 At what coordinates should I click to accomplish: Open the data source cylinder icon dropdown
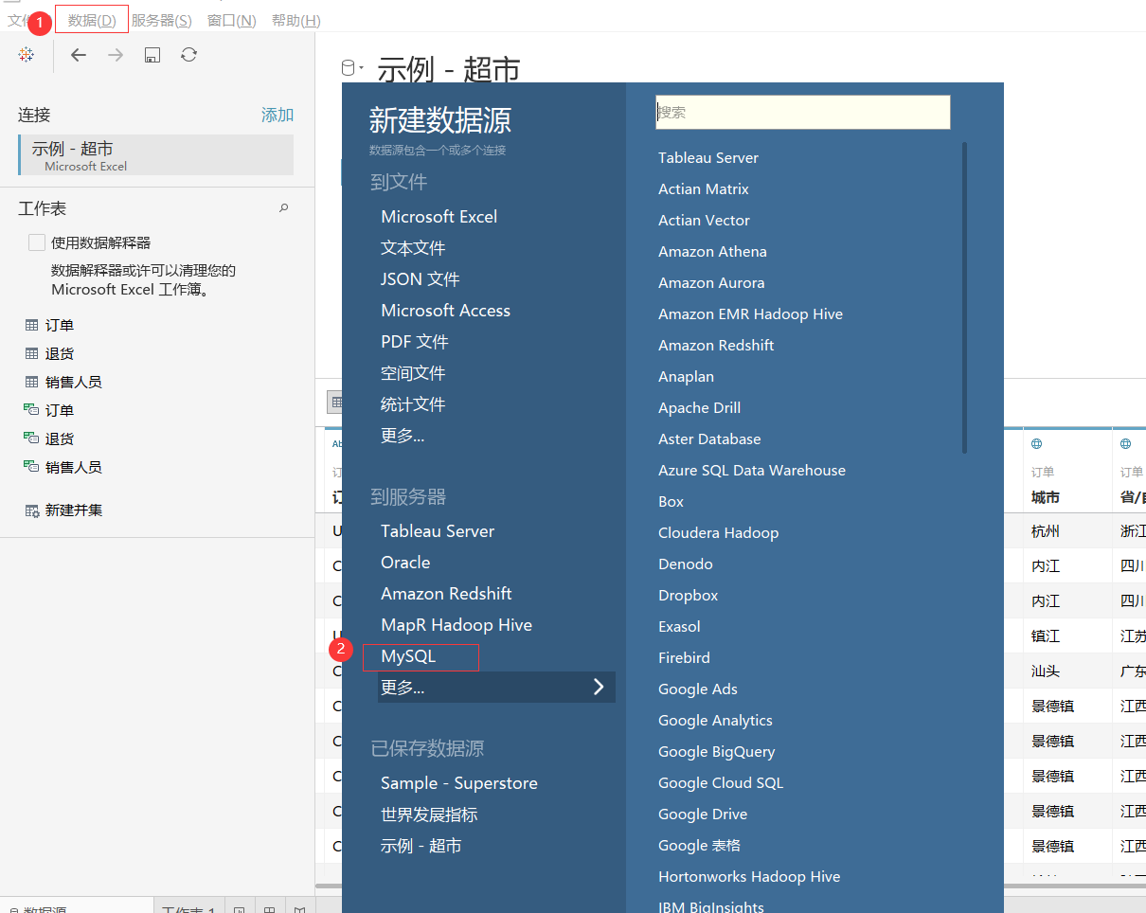[x=352, y=67]
